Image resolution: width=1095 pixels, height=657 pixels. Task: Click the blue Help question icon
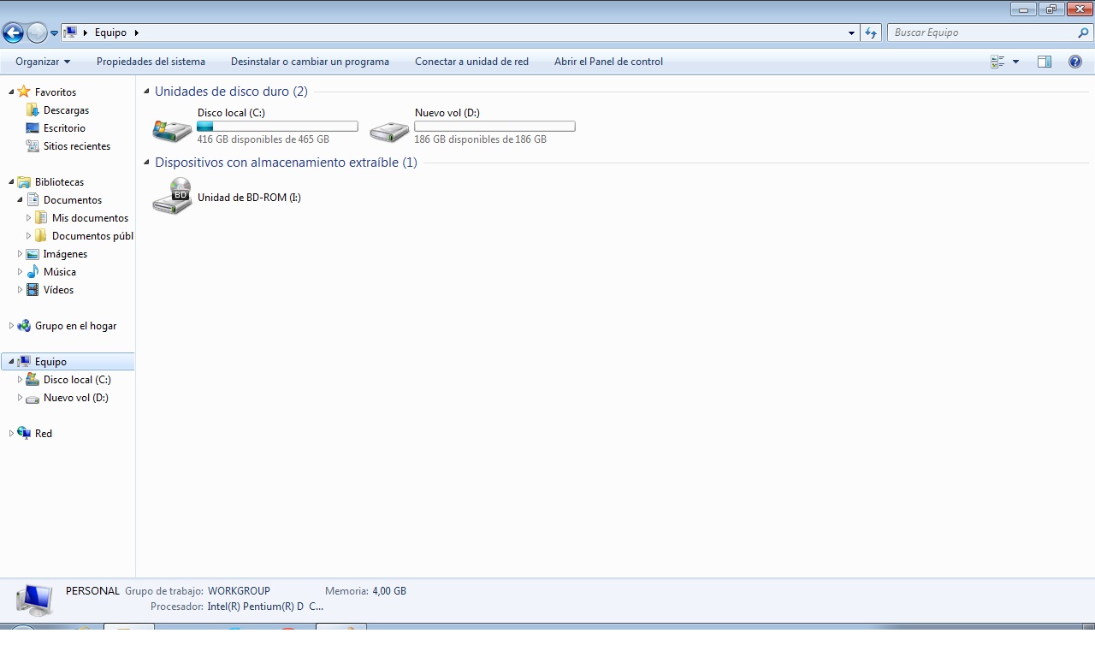pyautogui.click(x=1075, y=62)
